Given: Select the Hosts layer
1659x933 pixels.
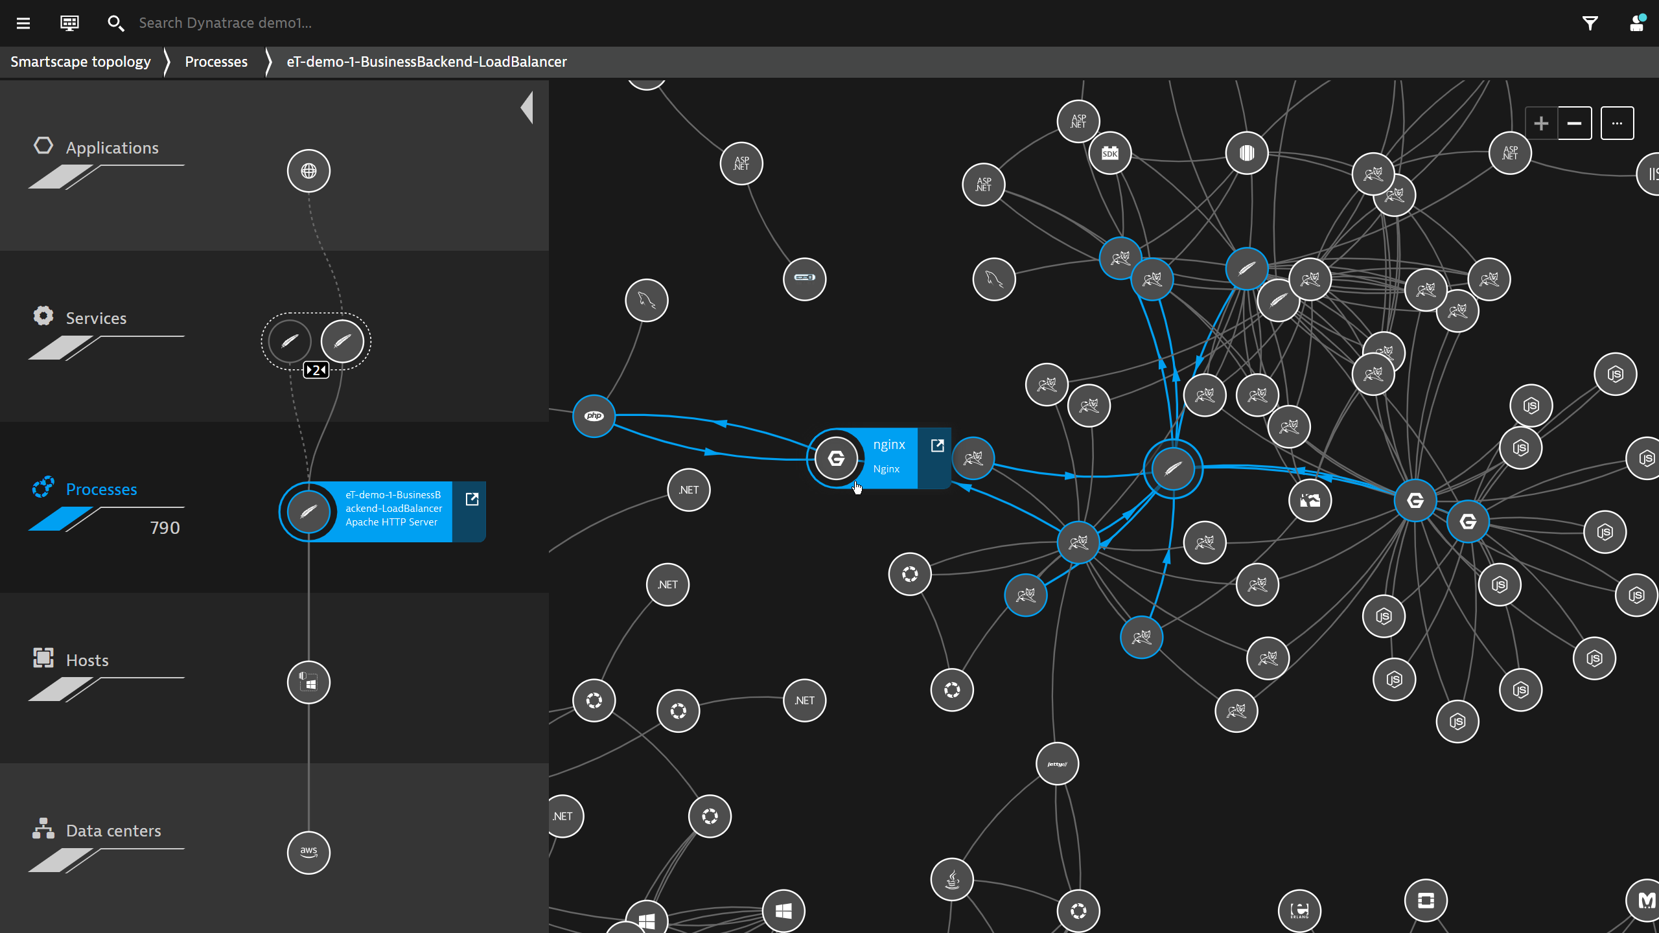Looking at the screenshot, I should tap(87, 660).
